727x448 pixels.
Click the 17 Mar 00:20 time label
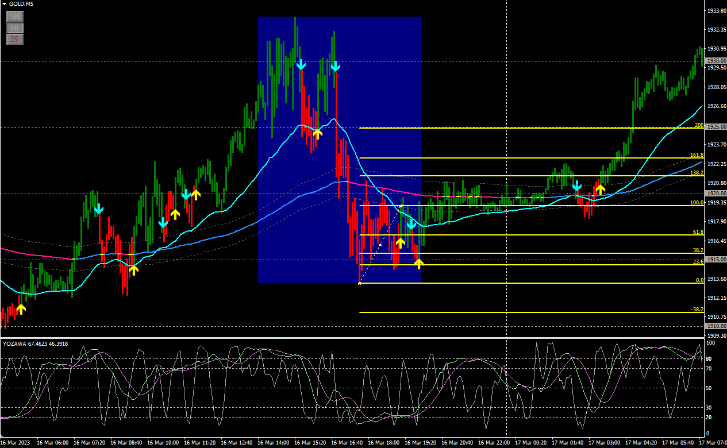(x=531, y=443)
